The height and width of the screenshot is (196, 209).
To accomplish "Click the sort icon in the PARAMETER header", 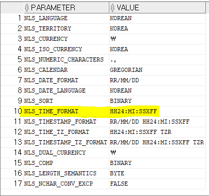I will tap(27, 8).
